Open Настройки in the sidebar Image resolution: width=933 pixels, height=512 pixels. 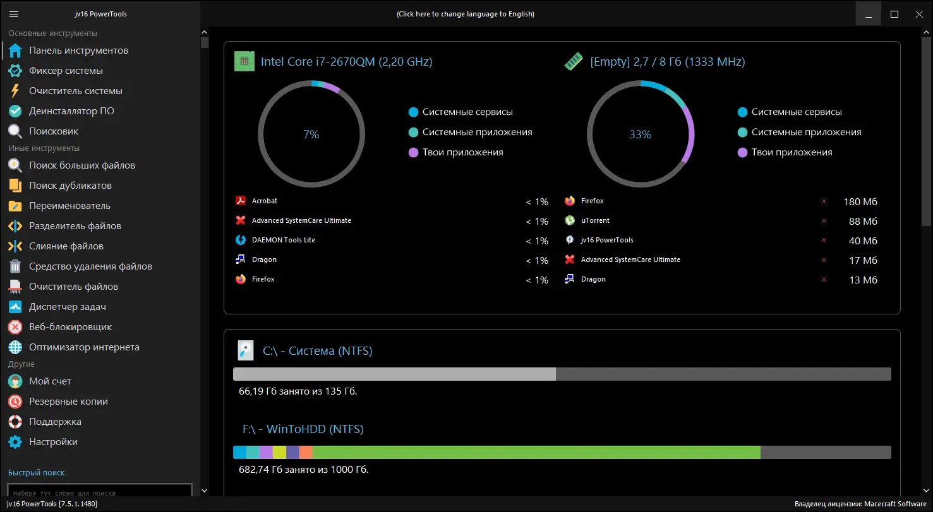coord(53,442)
